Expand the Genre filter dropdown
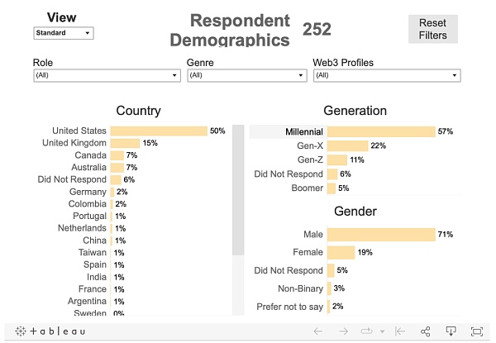Image resolution: width=496 pixels, height=343 pixels. (246, 75)
